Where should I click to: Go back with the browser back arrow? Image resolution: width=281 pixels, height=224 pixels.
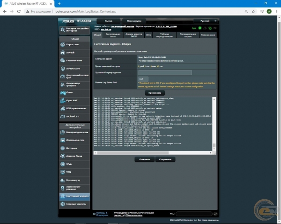pyautogui.click(x=5, y=11)
